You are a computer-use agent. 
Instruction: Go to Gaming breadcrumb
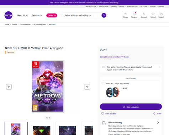point(15,25)
